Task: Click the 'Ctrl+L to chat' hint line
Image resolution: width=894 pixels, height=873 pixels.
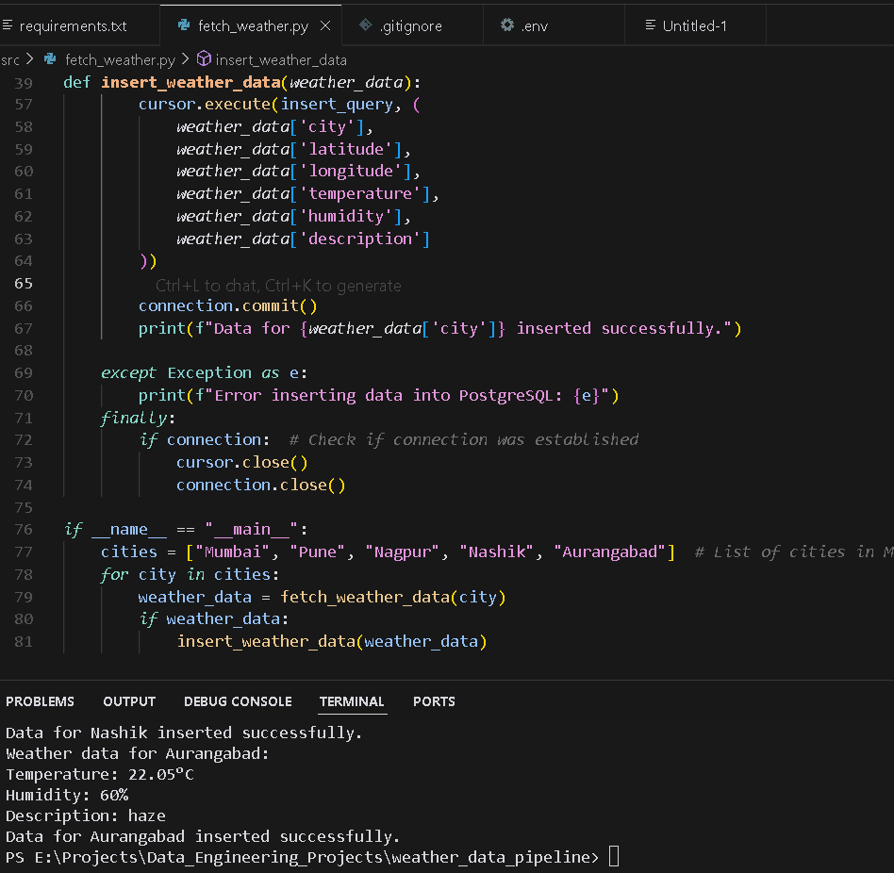Action: pos(278,286)
